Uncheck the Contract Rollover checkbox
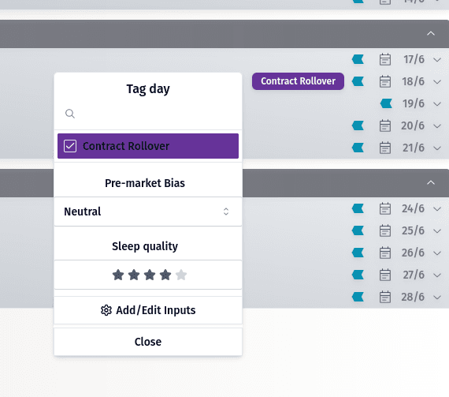 click(x=70, y=146)
